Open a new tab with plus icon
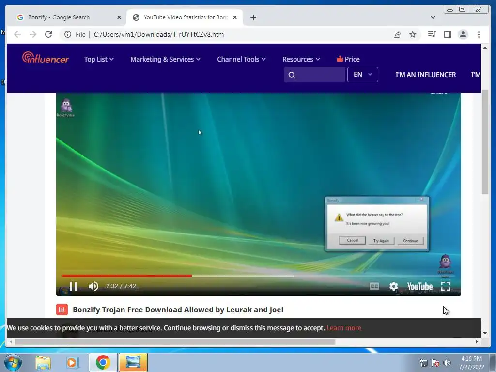 coord(253,17)
